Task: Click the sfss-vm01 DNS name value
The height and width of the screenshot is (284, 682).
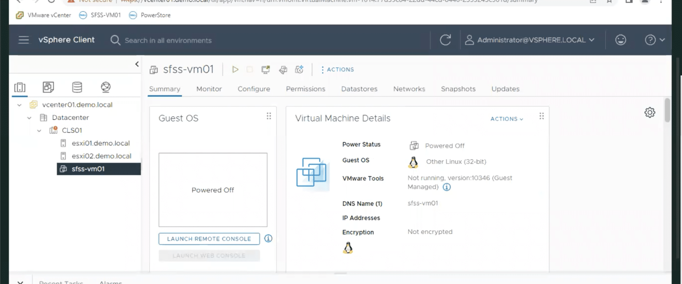Action: 423,203
